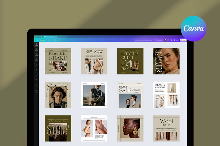Open the user avatar account menu
The width and height of the screenshot is (220, 146).
tap(166, 40)
